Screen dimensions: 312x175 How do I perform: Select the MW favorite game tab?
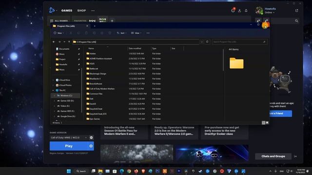click(x=92, y=20)
